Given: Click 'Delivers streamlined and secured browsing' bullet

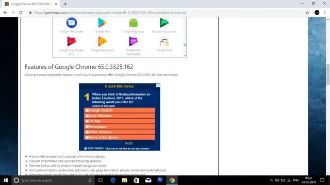Looking at the screenshot, I should click(x=65, y=161).
